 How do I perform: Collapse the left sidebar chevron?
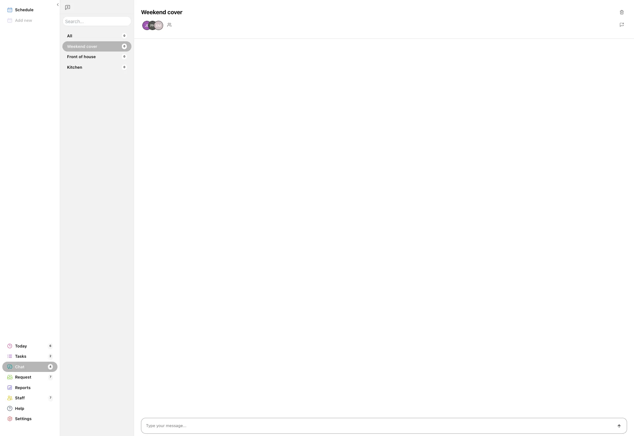point(58,5)
